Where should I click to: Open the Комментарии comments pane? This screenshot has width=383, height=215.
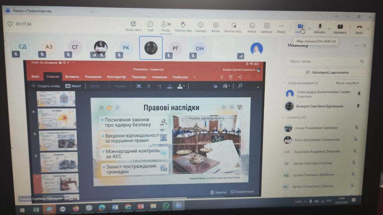pos(242,192)
